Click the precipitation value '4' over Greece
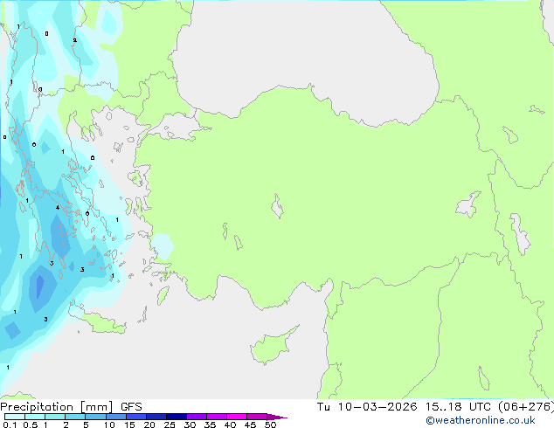This screenshot has width=554, height=428. [x=58, y=207]
